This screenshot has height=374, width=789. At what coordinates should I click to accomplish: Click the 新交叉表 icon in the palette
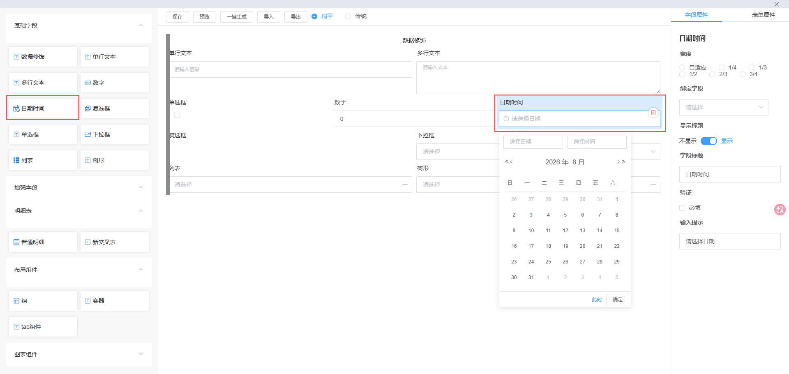point(88,242)
